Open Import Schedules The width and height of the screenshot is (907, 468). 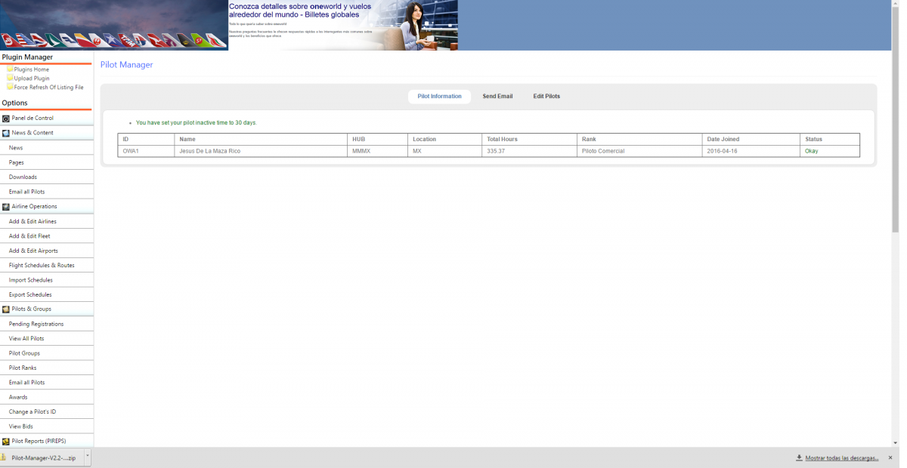coord(47,280)
